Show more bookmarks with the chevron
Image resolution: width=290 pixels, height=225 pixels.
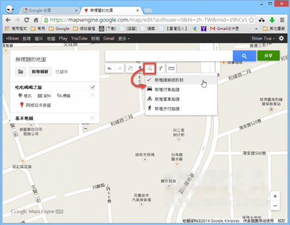coord(256,29)
